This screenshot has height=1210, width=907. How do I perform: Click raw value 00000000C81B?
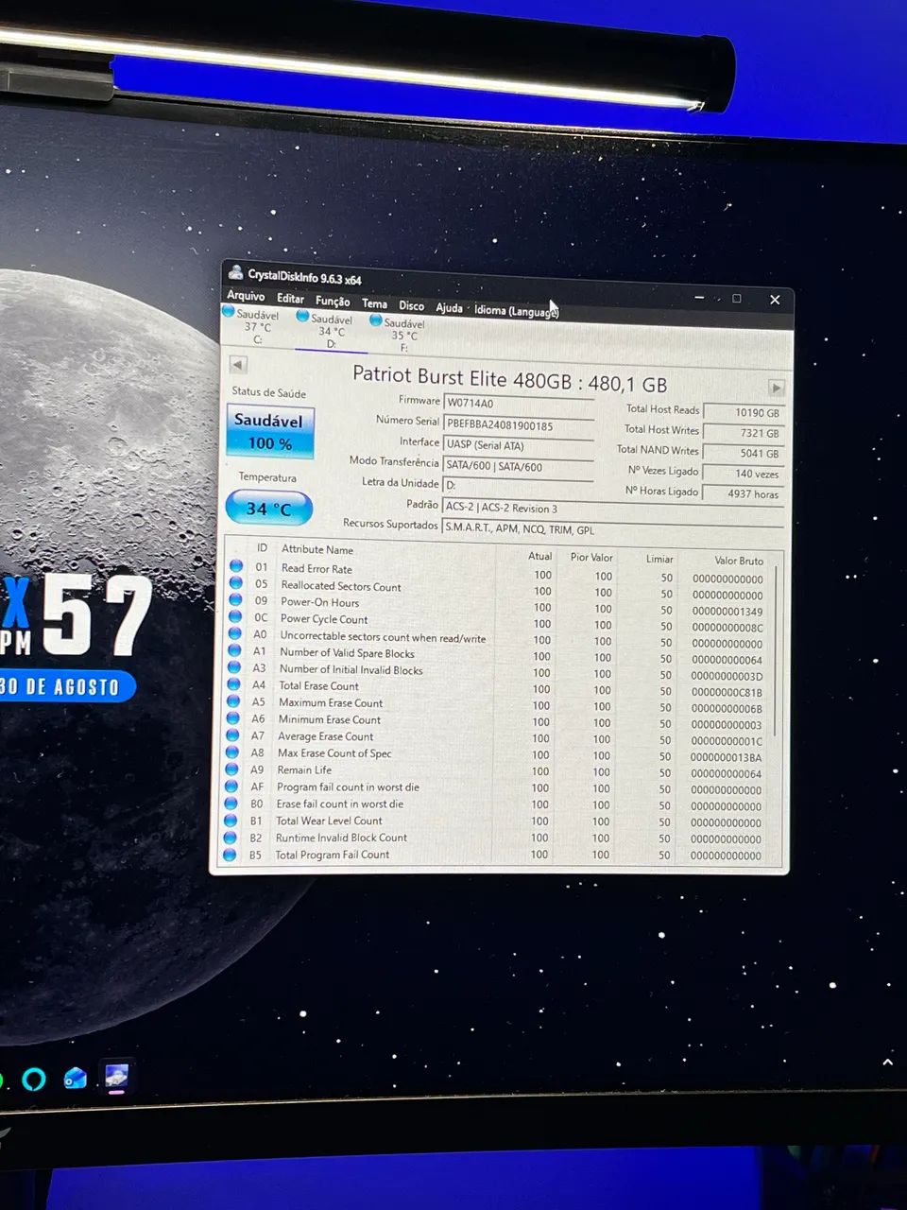(726, 692)
